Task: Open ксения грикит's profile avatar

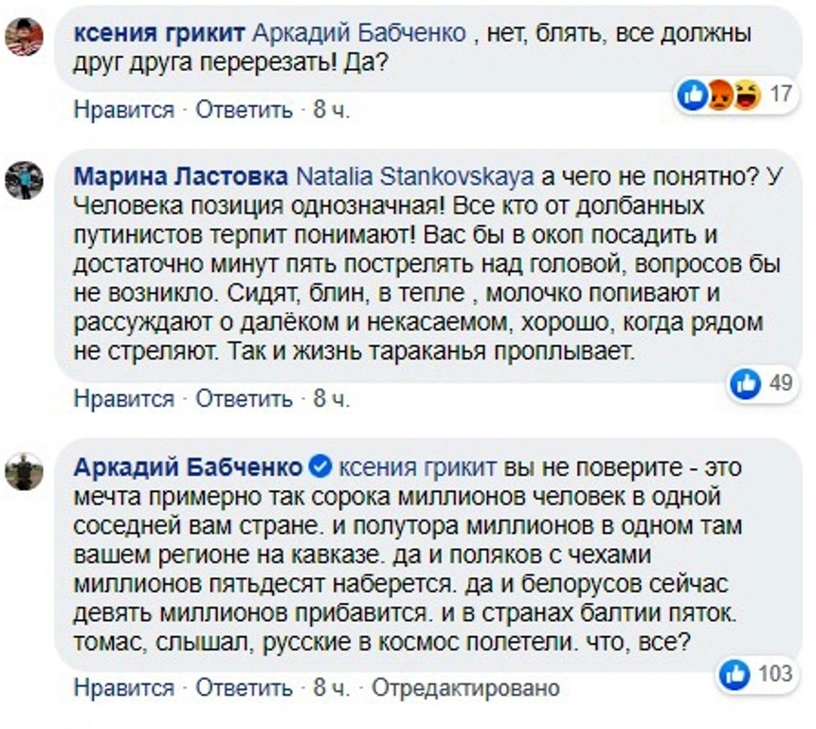Action: pyautogui.click(x=24, y=36)
